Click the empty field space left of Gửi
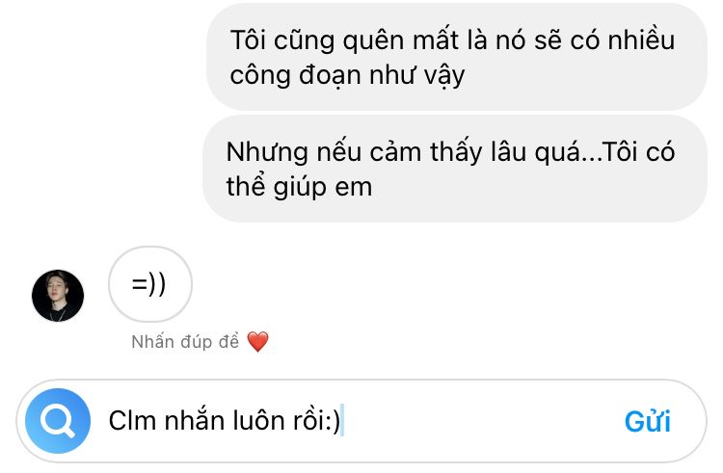This screenshot has height=473, width=723. [482, 421]
